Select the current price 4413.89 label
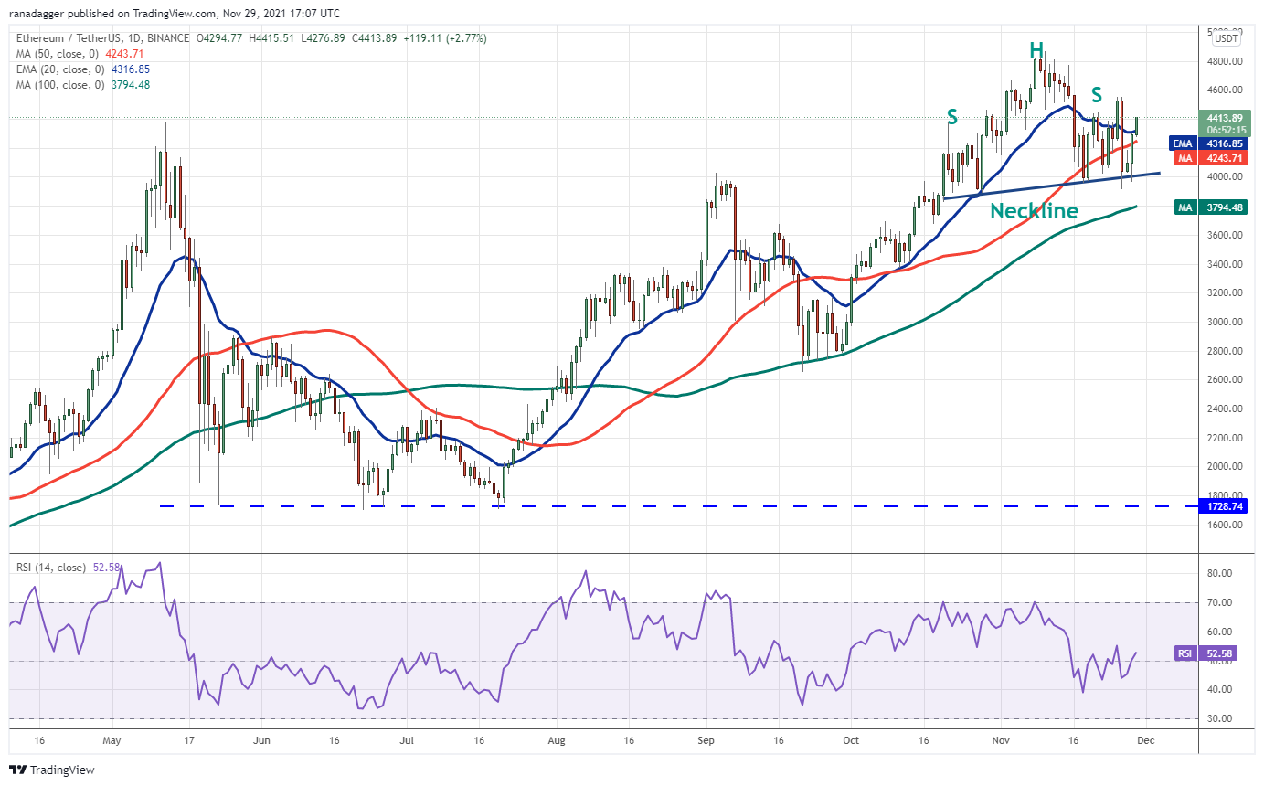This screenshot has width=1264, height=786. coord(1225,118)
